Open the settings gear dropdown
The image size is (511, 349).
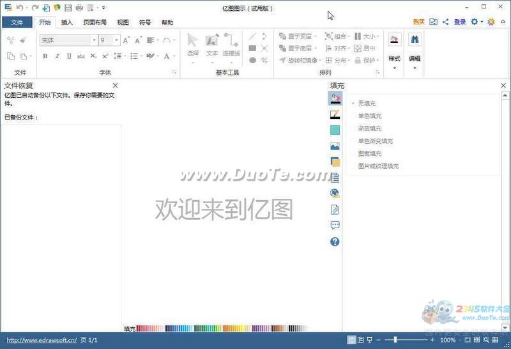(x=477, y=22)
